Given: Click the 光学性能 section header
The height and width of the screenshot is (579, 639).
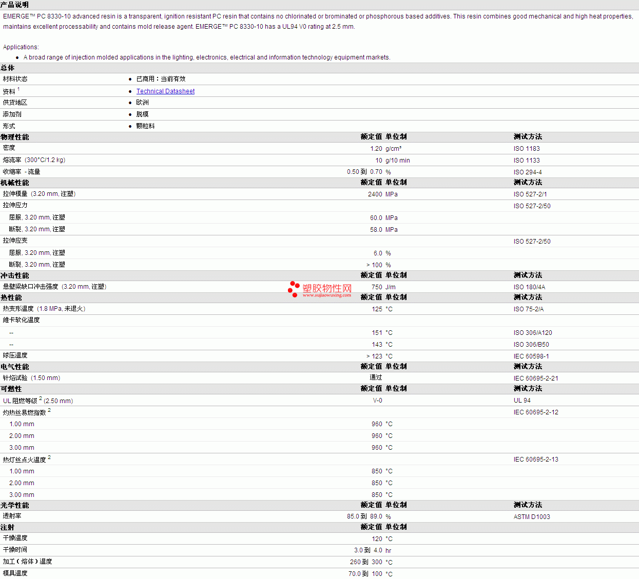Looking at the screenshot, I should coord(15,505).
